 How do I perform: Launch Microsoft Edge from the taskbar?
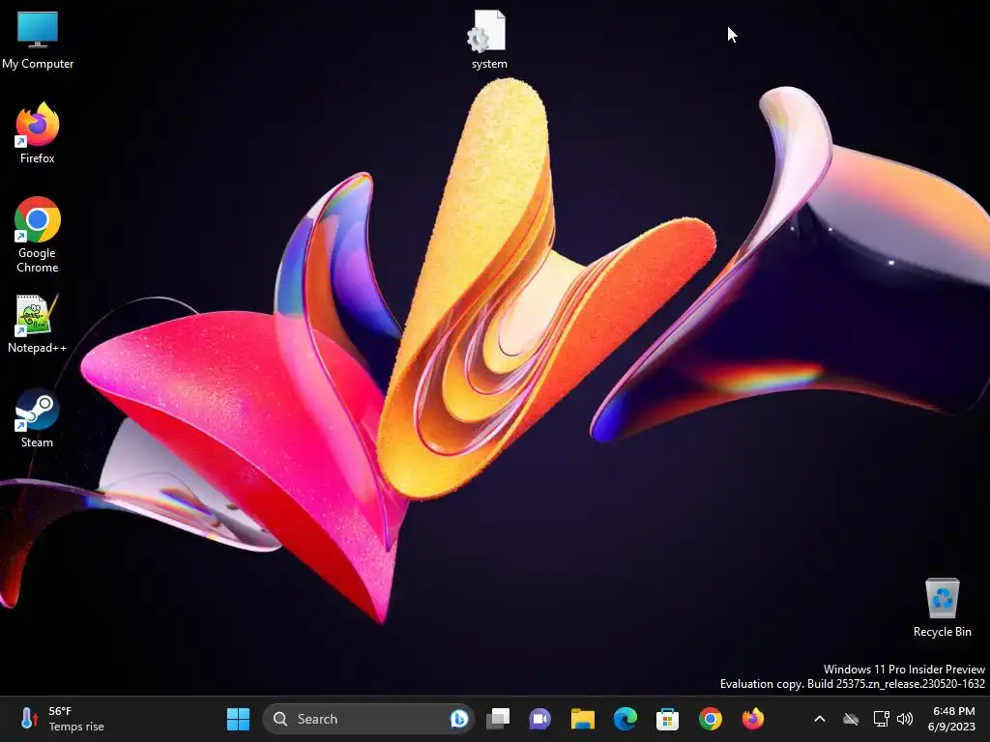pos(626,719)
